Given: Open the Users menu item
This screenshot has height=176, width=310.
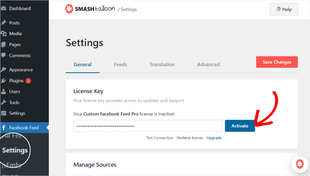Looking at the screenshot, I should coord(15,91).
